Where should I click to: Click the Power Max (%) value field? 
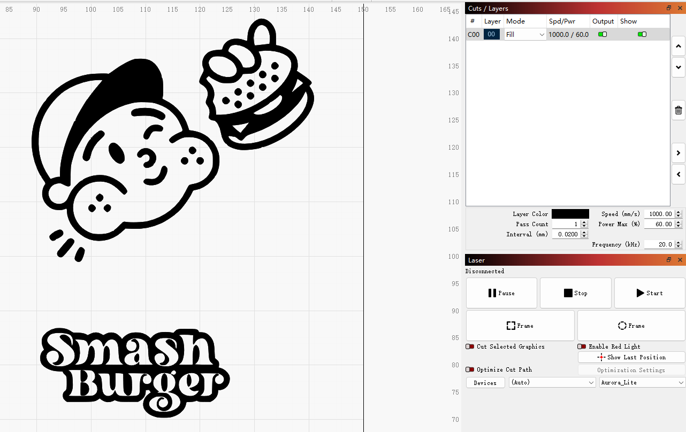coord(659,224)
